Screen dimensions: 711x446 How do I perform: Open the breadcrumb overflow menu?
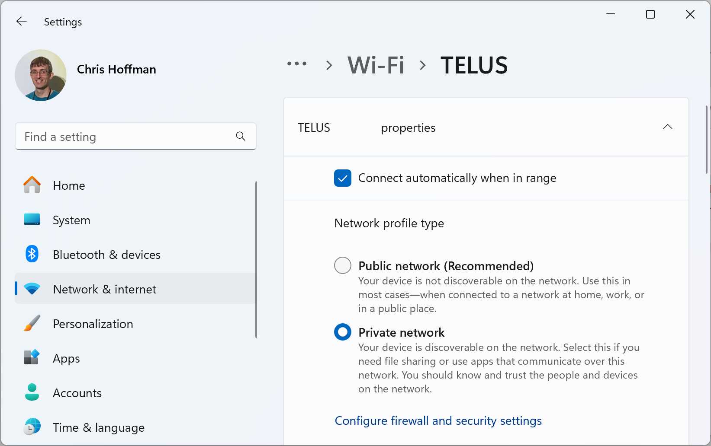point(297,65)
